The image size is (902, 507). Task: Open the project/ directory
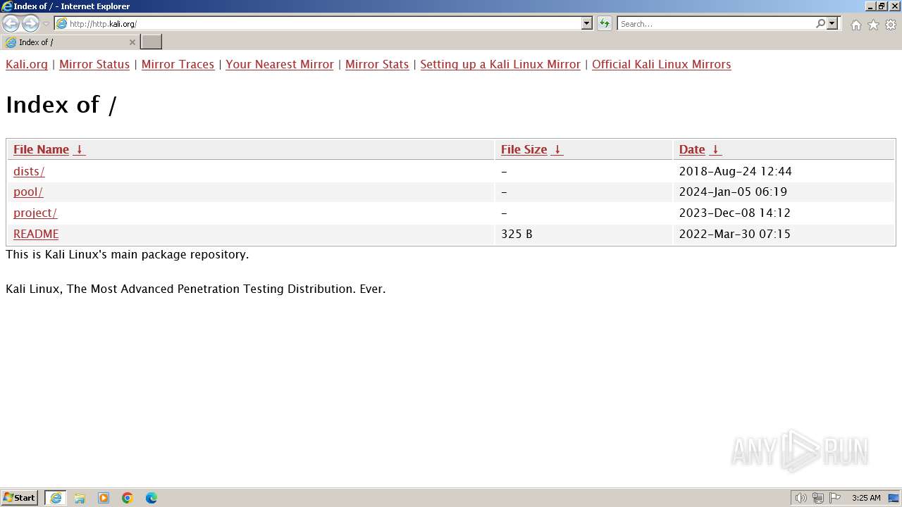coord(35,213)
